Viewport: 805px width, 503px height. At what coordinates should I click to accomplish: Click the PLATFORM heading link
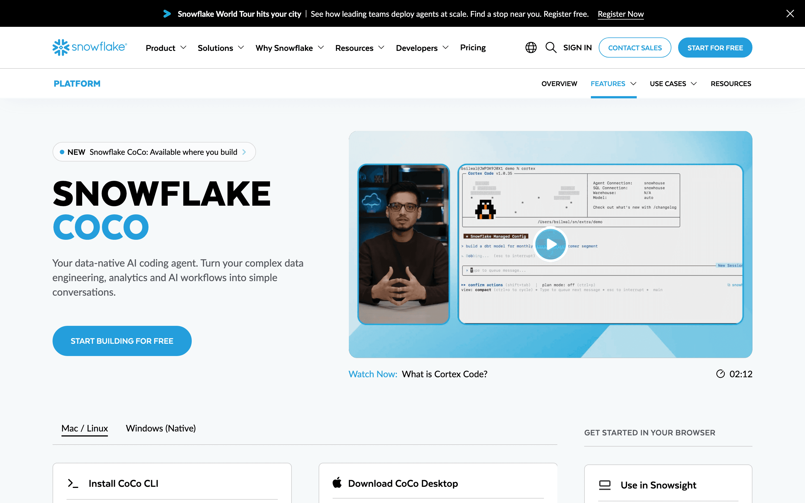77,84
